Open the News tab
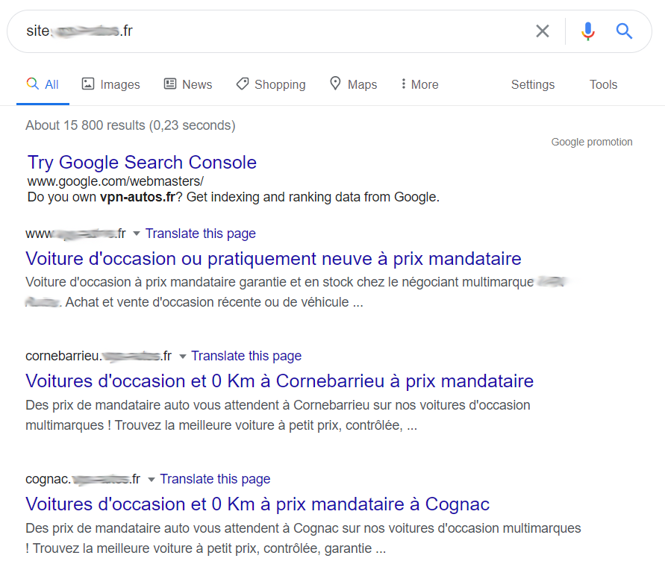Screen dimensions: 665x576 [188, 84]
